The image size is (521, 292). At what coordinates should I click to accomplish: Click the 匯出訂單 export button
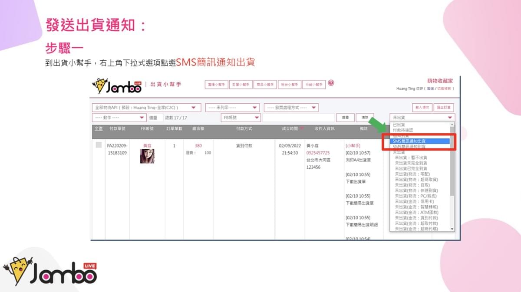click(x=444, y=108)
